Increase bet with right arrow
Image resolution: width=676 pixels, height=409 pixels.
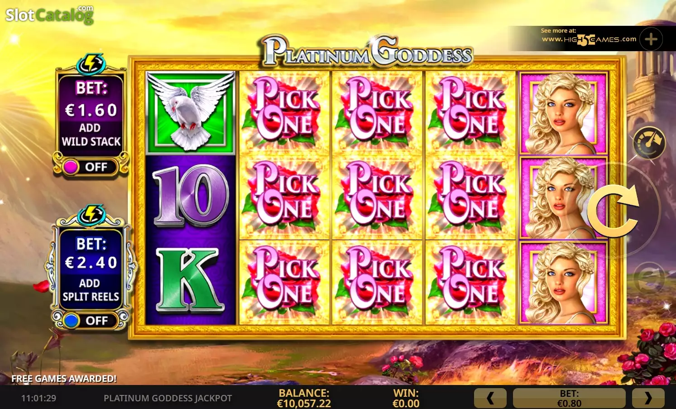point(648,398)
